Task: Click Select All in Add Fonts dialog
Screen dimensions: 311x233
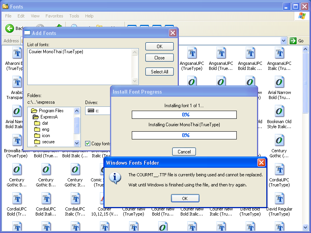Action: click(159, 72)
